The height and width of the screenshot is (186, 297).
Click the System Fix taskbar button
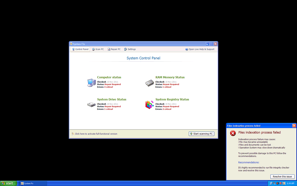pyautogui.click(x=33, y=183)
